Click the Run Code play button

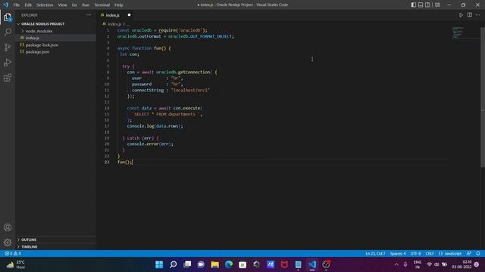pyautogui.click(x=461, y=15)
